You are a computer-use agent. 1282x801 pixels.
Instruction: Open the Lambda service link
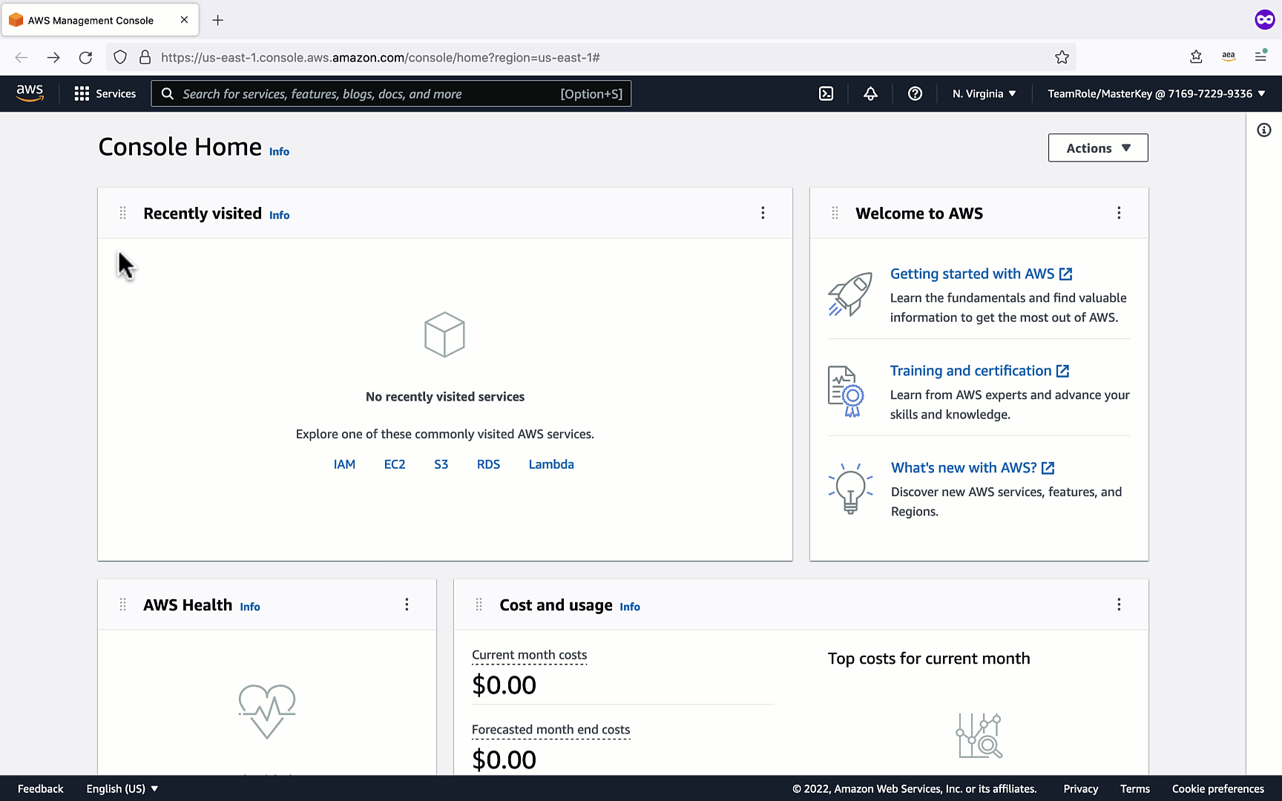(551, 464)
